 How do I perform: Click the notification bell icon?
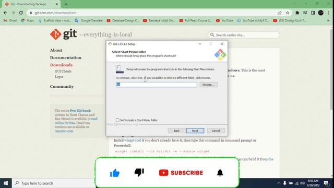pos(220,173)
